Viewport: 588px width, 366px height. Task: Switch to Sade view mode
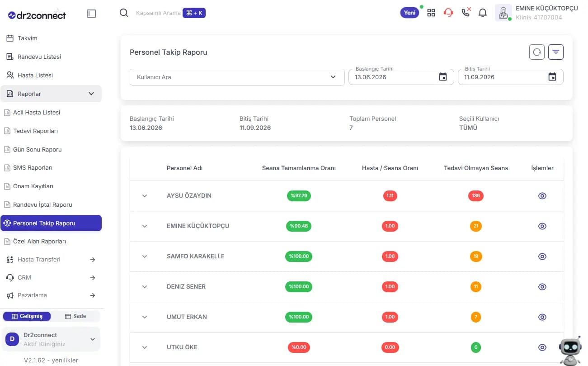[75, 316]
